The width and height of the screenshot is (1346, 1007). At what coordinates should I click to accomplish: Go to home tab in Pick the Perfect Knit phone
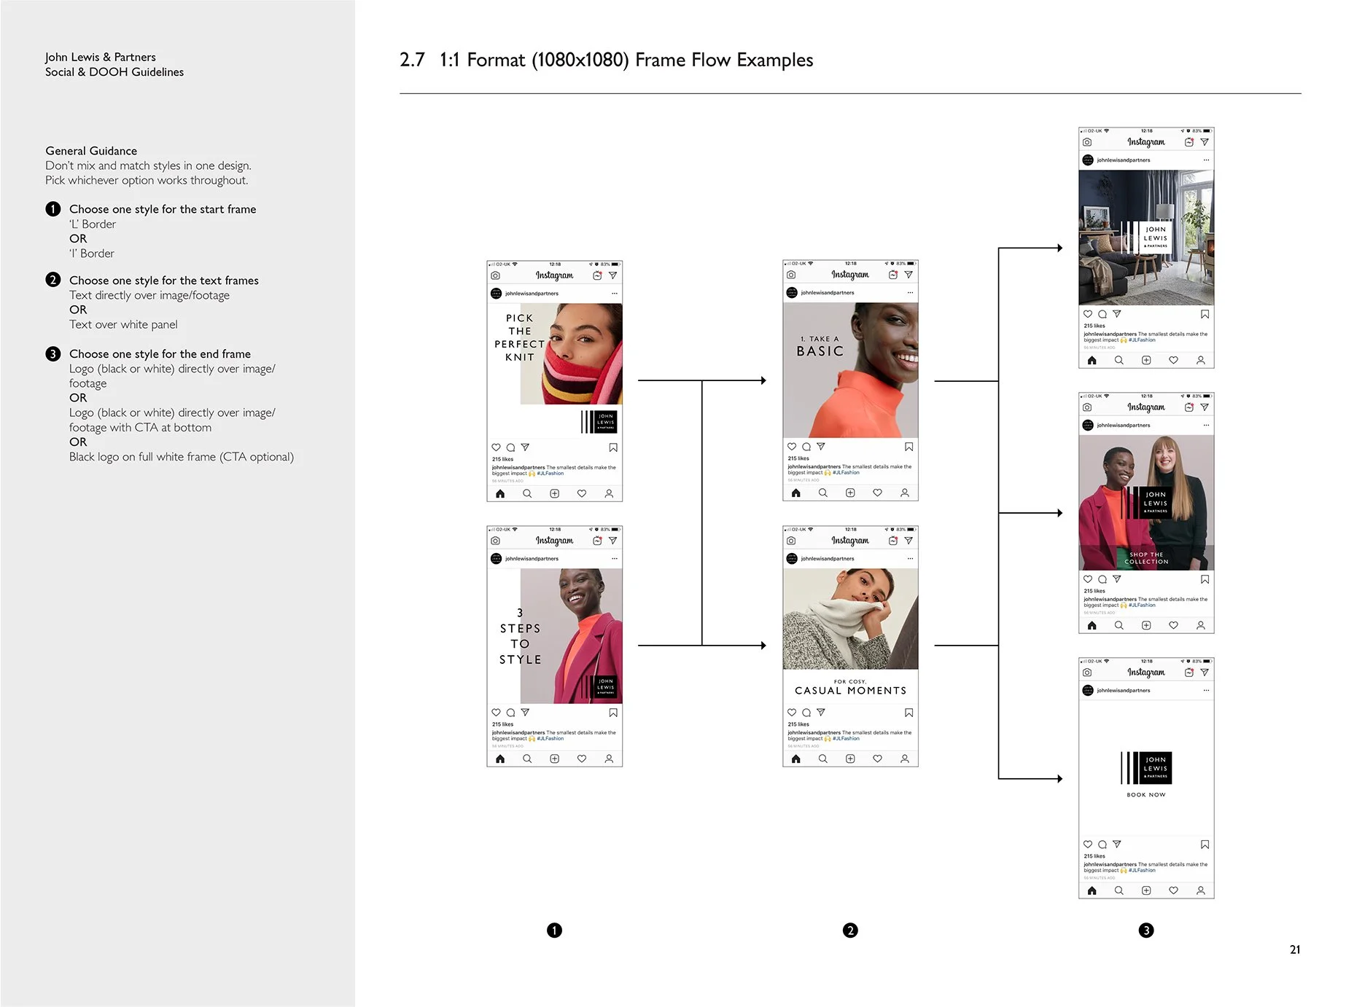pyautogui.click(x=500, y=493)
